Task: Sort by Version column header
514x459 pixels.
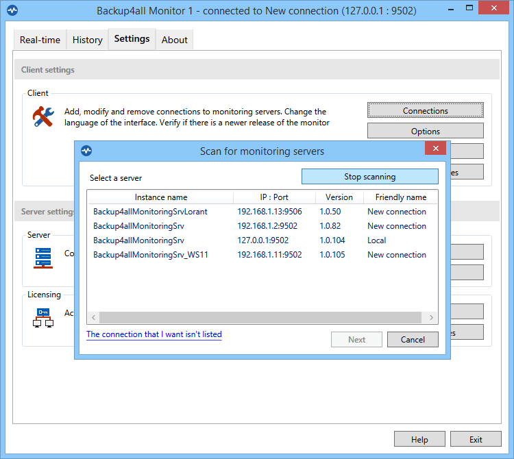Action: click(x=339, y=197)
